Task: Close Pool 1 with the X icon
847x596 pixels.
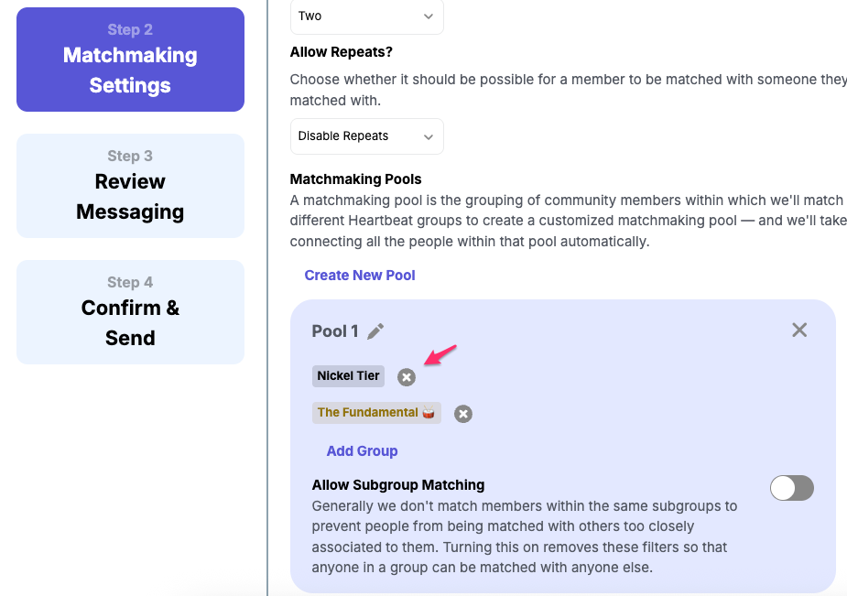Action: pyautogui.click(x=799, y=330)
